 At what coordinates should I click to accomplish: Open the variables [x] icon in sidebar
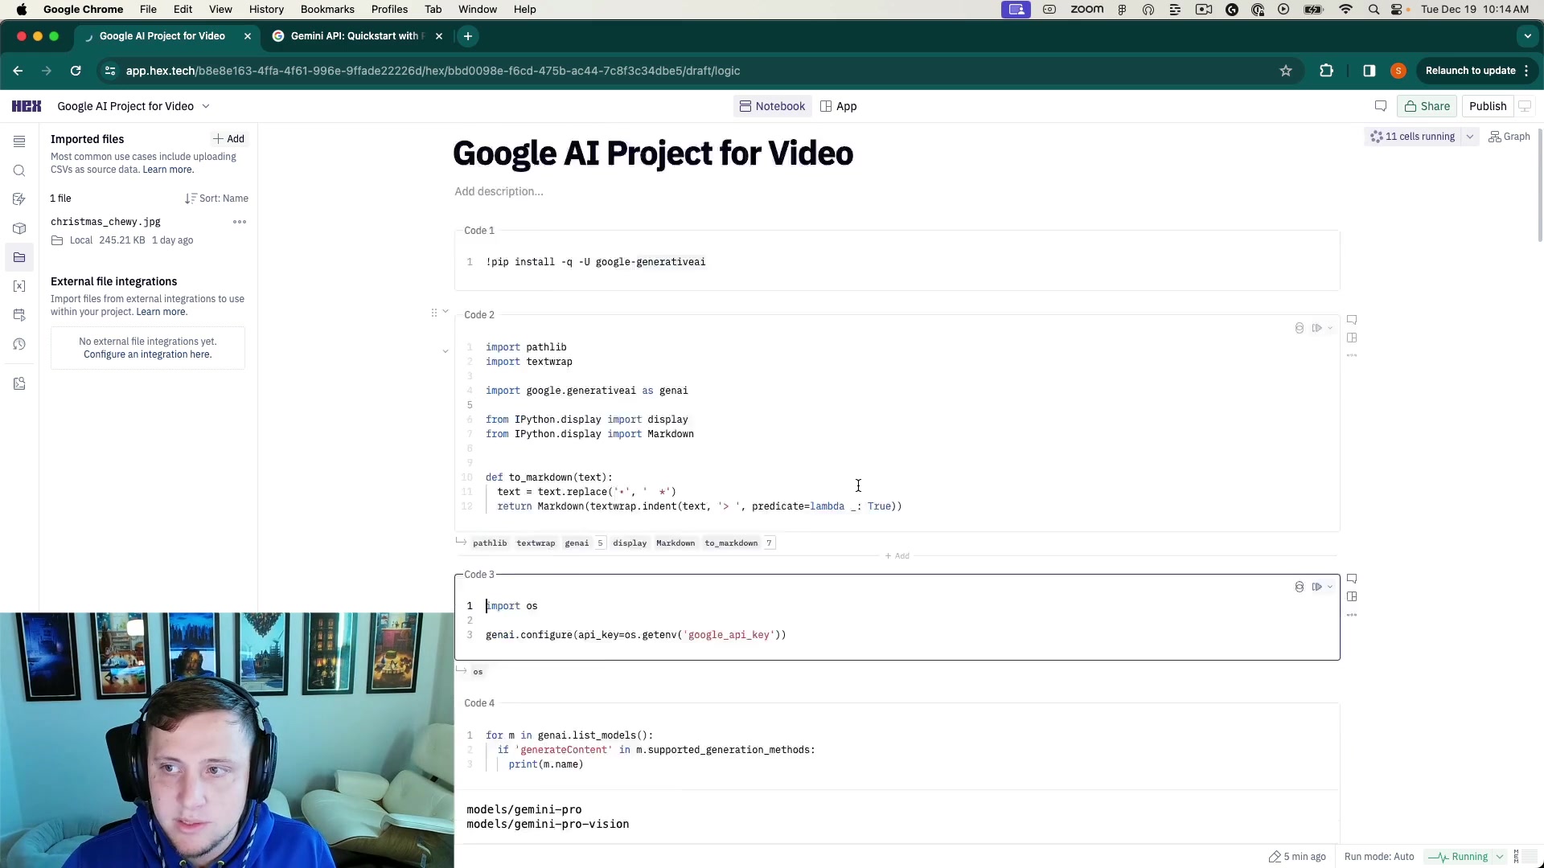click(19, 286)
